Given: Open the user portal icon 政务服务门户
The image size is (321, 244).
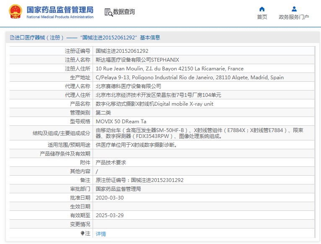Looking at the screenshot, I should coord(294,9).
